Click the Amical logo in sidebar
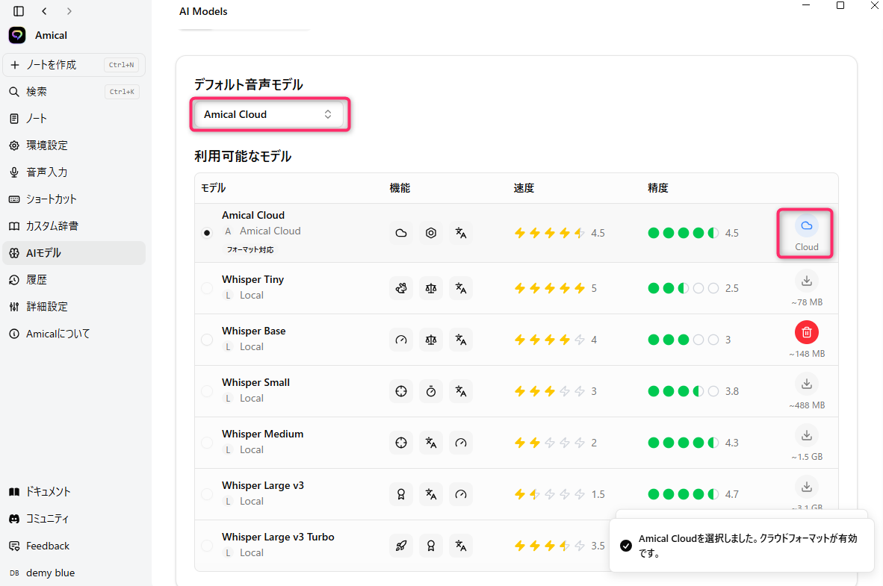The width and height of the screenshot is (883, 586). [x=17, y=35]
